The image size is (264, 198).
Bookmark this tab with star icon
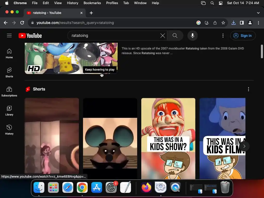[223, 23]
